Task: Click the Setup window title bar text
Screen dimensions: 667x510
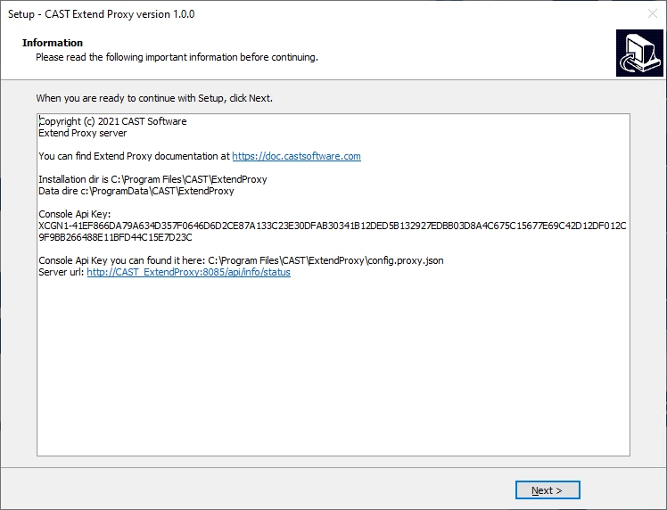Action: (102, 14)
